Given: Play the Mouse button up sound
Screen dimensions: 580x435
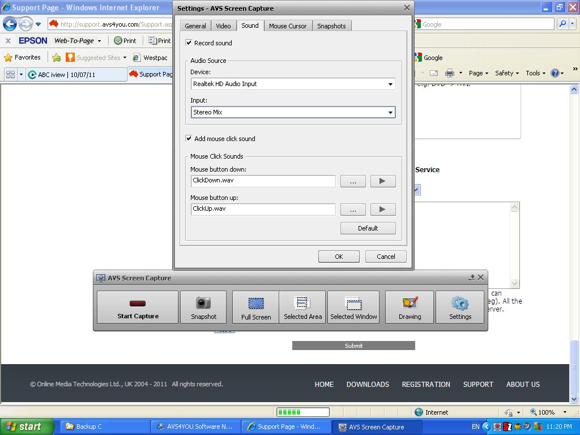Looking at the screenshot, I should click(383, 210).
